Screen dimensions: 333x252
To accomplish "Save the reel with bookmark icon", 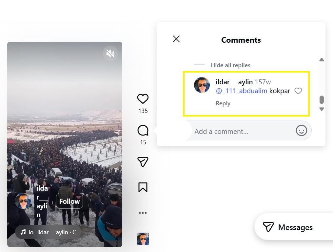I will [x=143, y=187].
